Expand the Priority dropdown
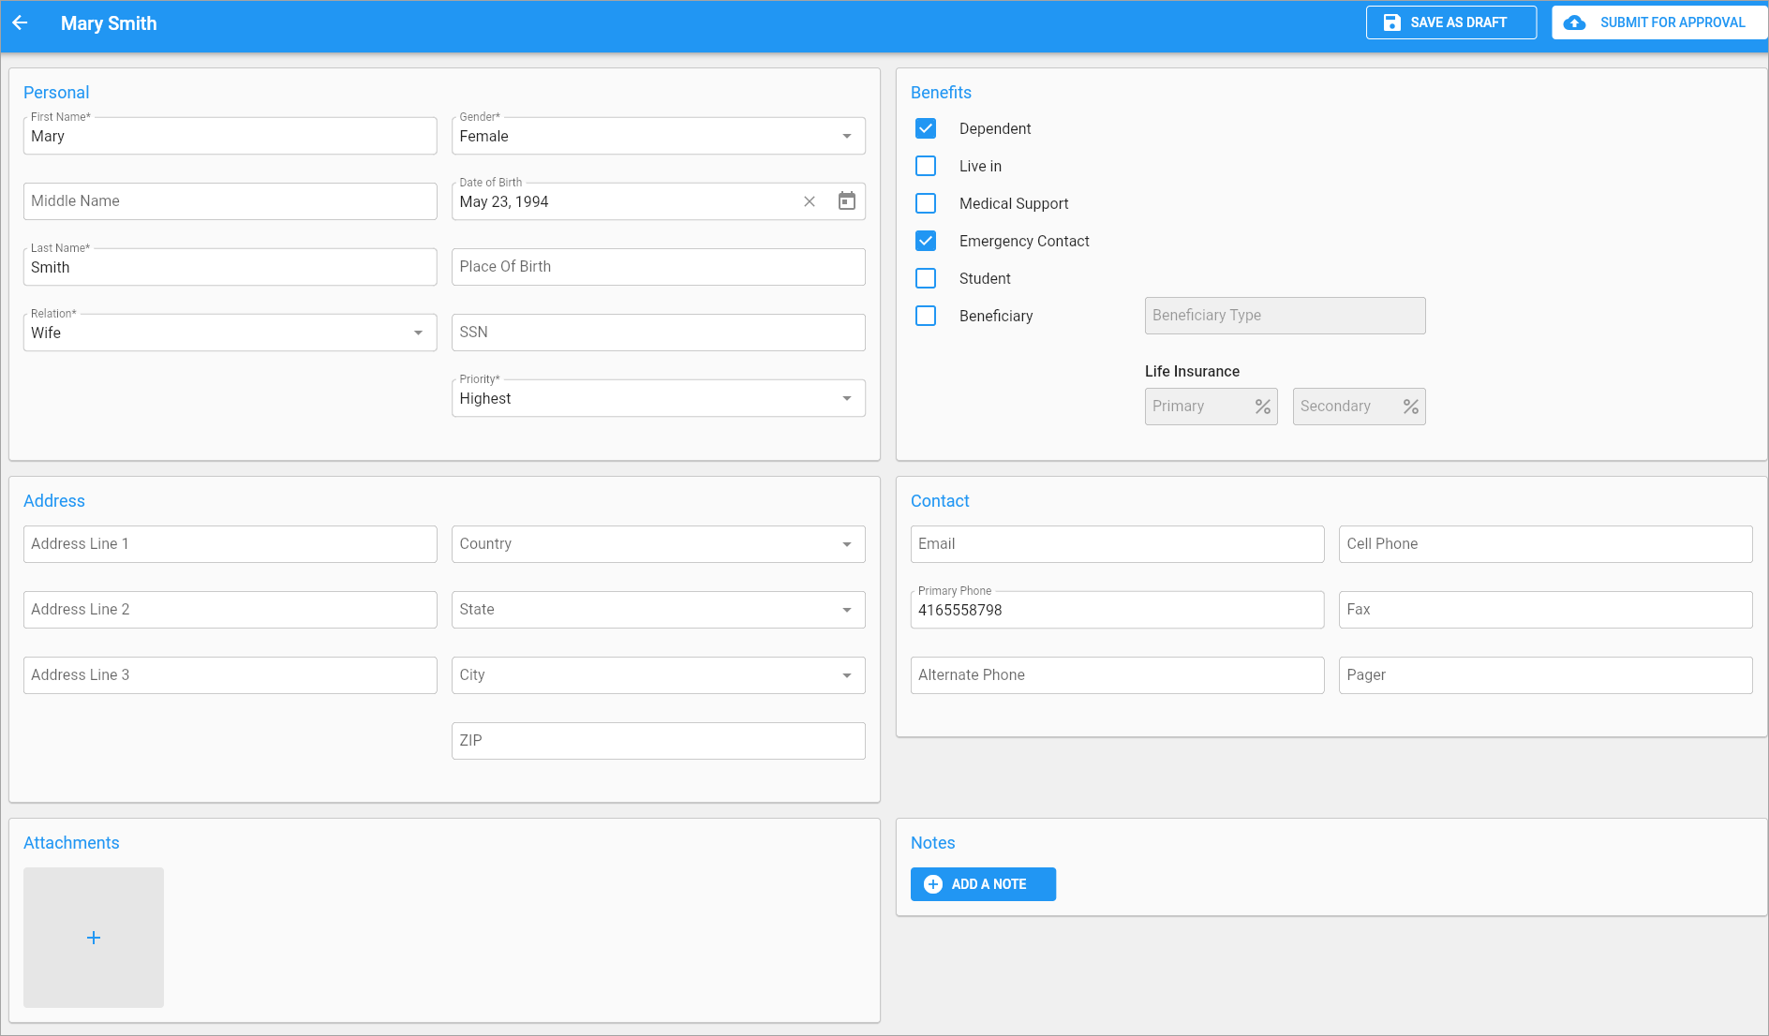The width and height of the screenshot is (1769, 1036). 659,398
